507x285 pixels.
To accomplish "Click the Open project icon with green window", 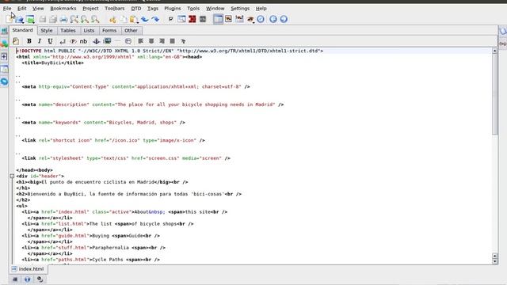I will (30, 19).
